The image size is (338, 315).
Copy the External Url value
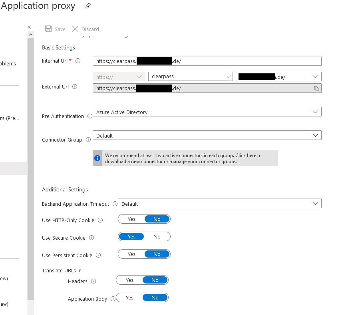316,88
